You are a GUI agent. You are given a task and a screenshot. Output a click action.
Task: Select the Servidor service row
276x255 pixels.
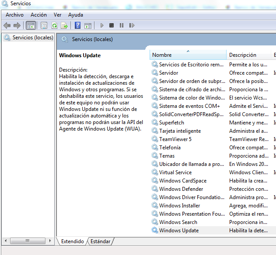coord(169,73)
